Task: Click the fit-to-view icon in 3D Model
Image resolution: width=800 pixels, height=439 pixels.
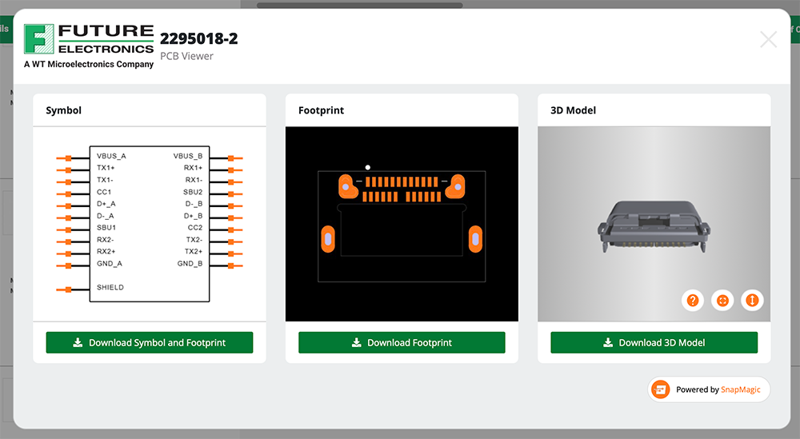Action: tap(722, 301)
